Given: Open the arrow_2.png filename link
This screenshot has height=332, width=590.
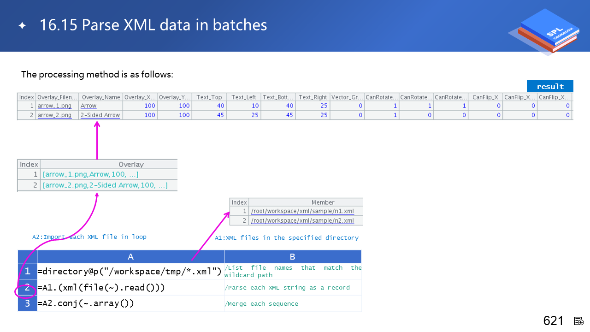Looking at the screenshot, I should tap(54, 115).
